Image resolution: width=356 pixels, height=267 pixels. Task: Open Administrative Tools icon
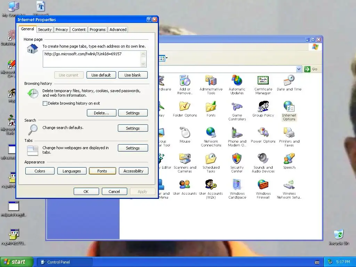211,84
